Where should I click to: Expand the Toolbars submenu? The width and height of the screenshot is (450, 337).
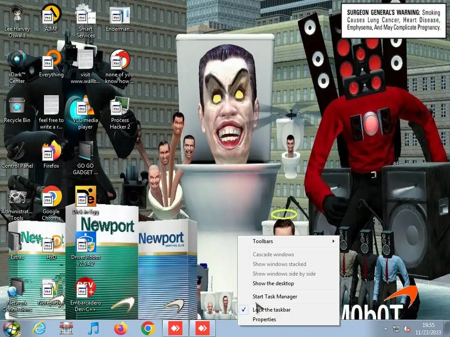pyautogui.click(x=289, y=241)
